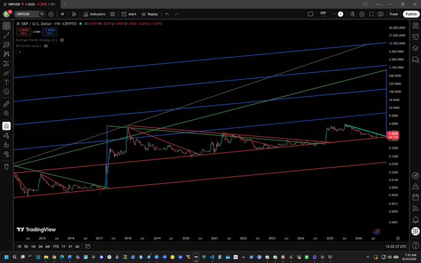
Task: Click the XRPUSD symbol search field
Action: pos(27,14)
